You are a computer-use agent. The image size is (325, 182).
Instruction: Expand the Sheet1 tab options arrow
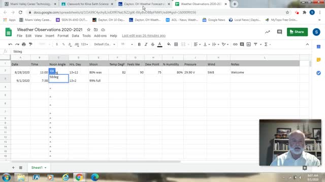(x=45, y=168)
